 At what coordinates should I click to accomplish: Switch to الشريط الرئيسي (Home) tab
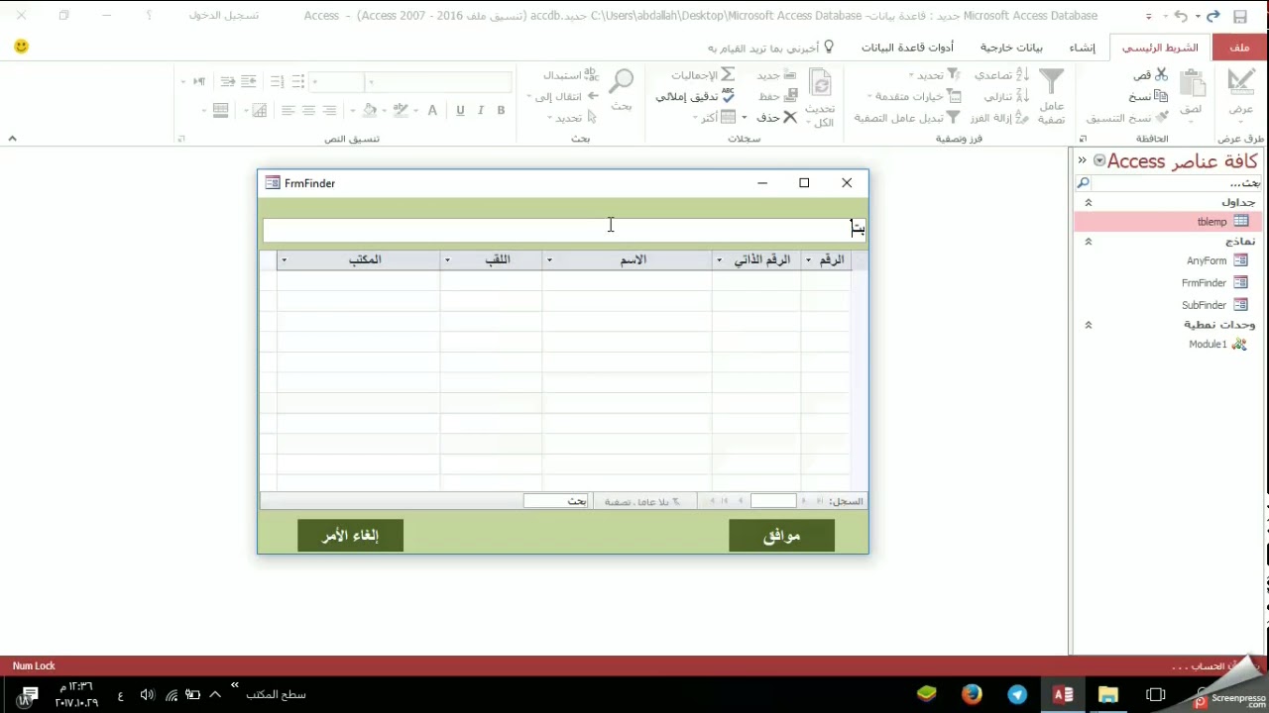(x=1160, y=48)
